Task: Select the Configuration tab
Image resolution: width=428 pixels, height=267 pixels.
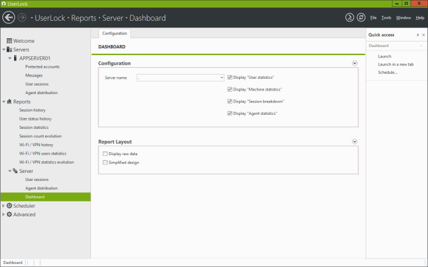Action: pos(115,33)
